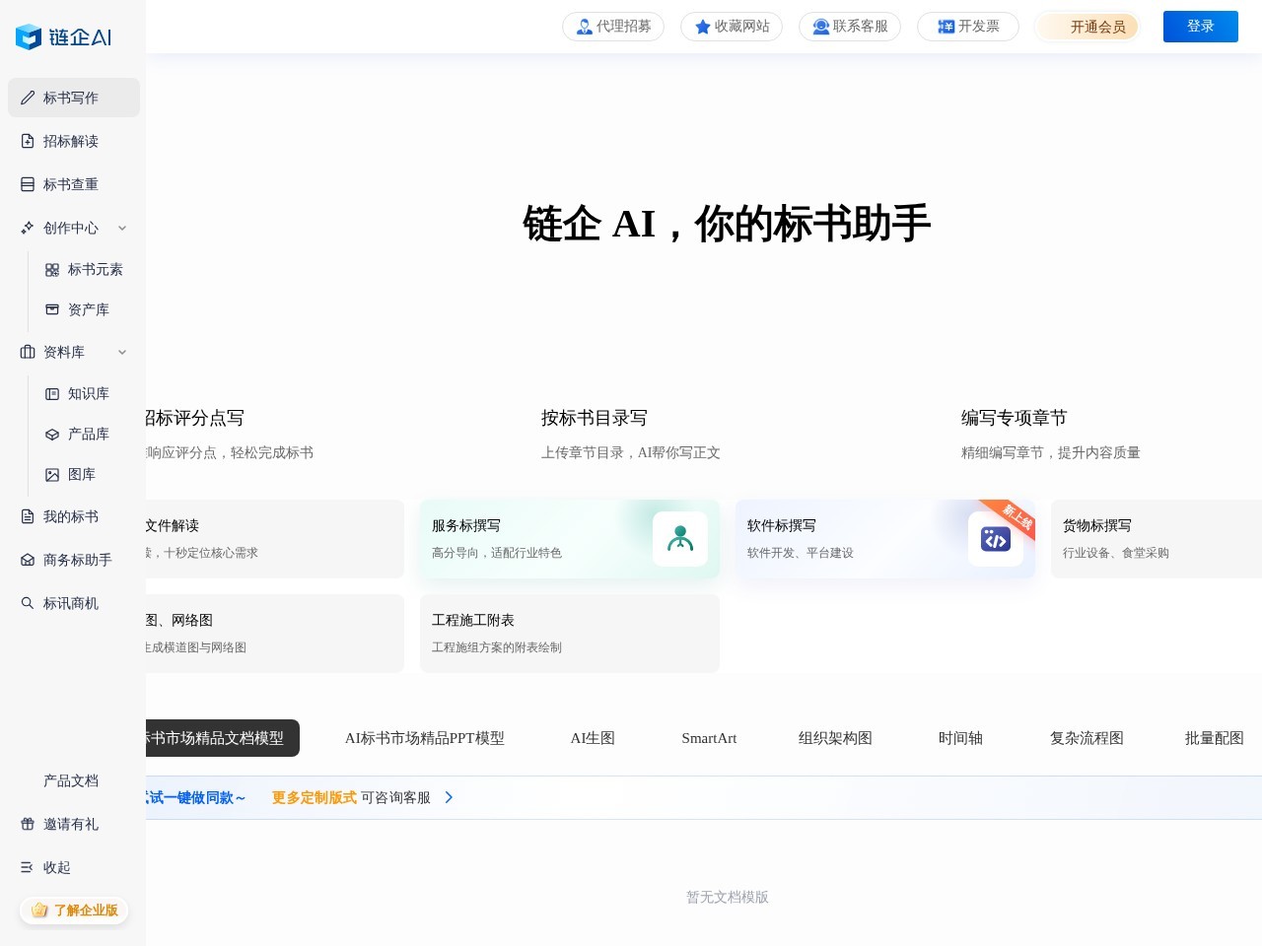1262x946 pixels.
Task: Click the 代理招募 button
Action: point(613,27)
